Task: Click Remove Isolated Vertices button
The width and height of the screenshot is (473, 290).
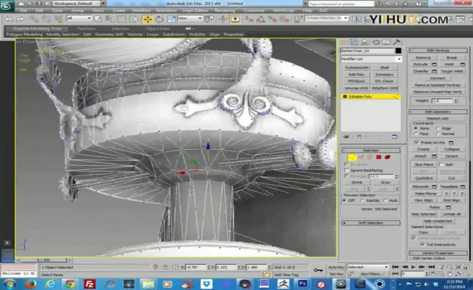Action: click(438, 85)
